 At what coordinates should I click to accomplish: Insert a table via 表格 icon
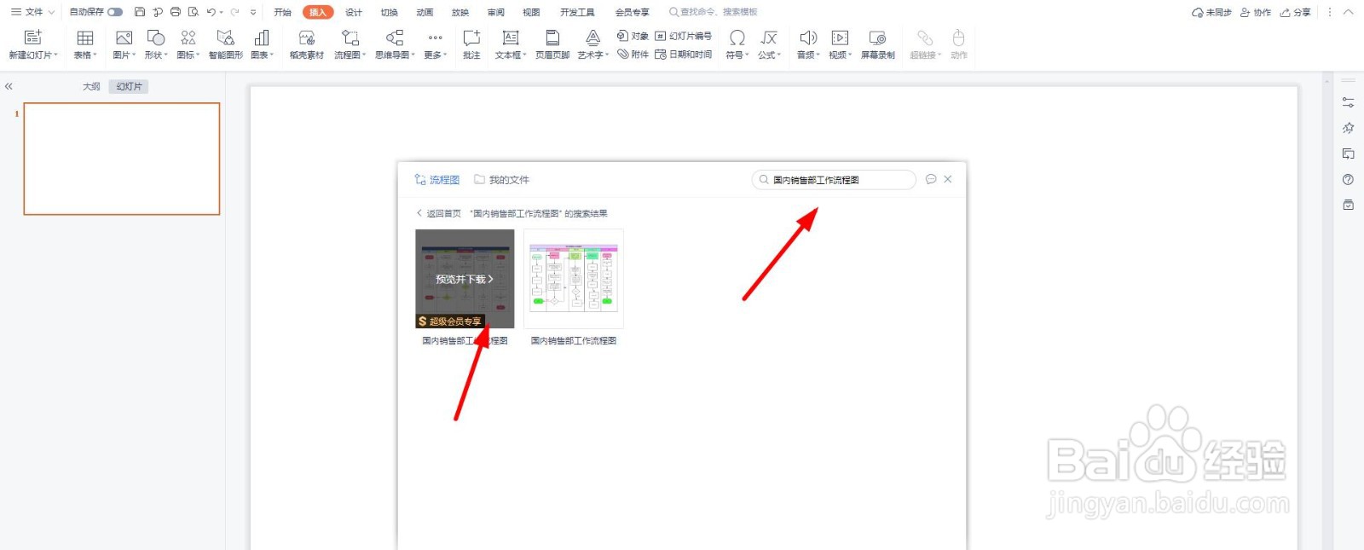85,38
